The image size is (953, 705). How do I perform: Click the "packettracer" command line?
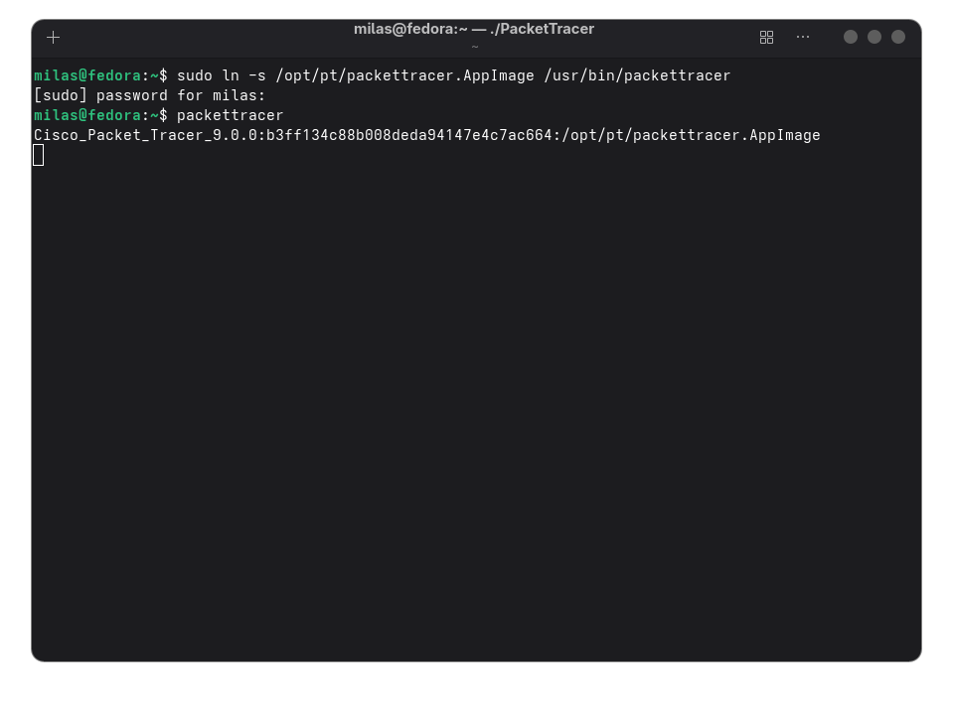(159, 115)
